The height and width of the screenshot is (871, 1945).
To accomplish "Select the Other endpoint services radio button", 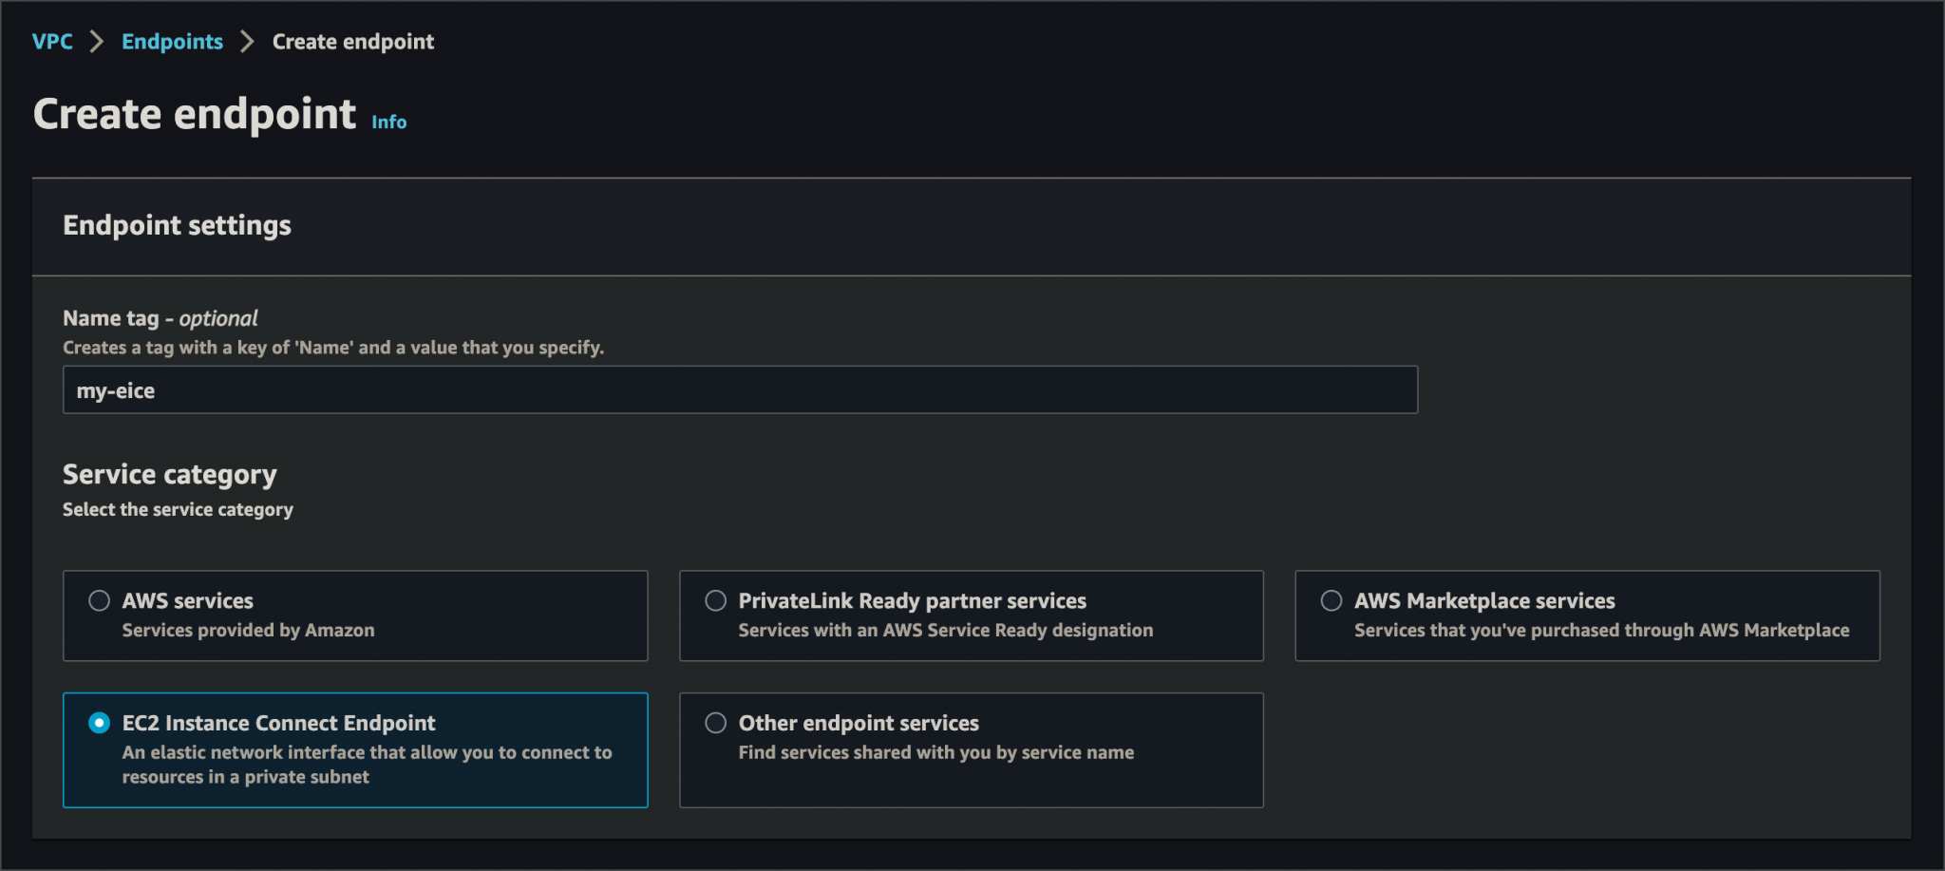I will coord(715,723).
